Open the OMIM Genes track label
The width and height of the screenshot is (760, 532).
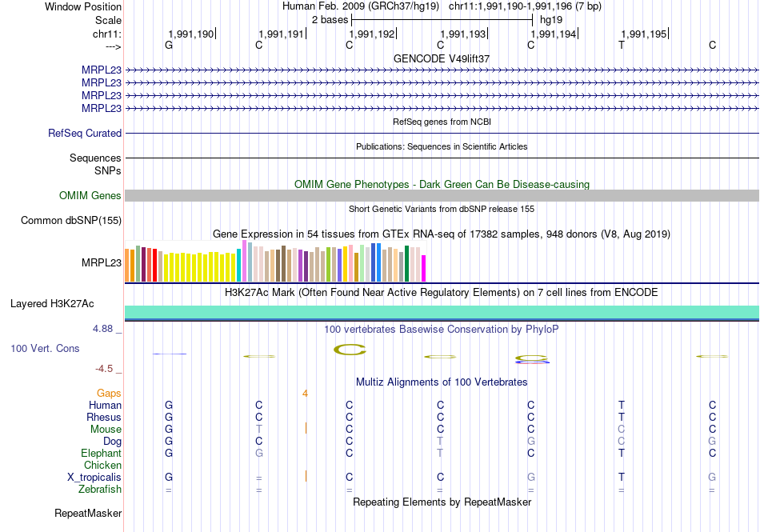click(x=90, y=196)
